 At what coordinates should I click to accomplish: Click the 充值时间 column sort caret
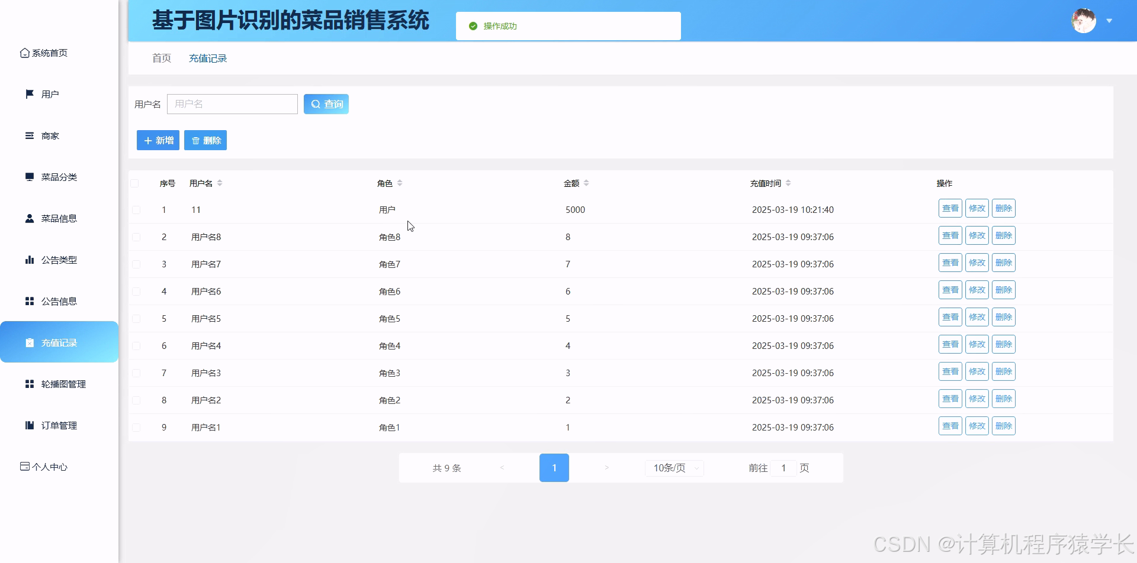coord(789,183)
